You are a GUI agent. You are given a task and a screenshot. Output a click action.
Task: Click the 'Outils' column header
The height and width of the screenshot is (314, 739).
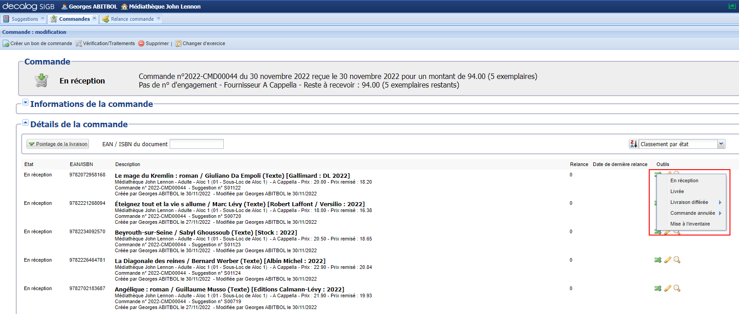click(x=663, y=164)
